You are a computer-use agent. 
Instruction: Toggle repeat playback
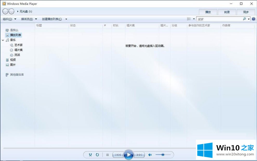click(x=97, y=155)
